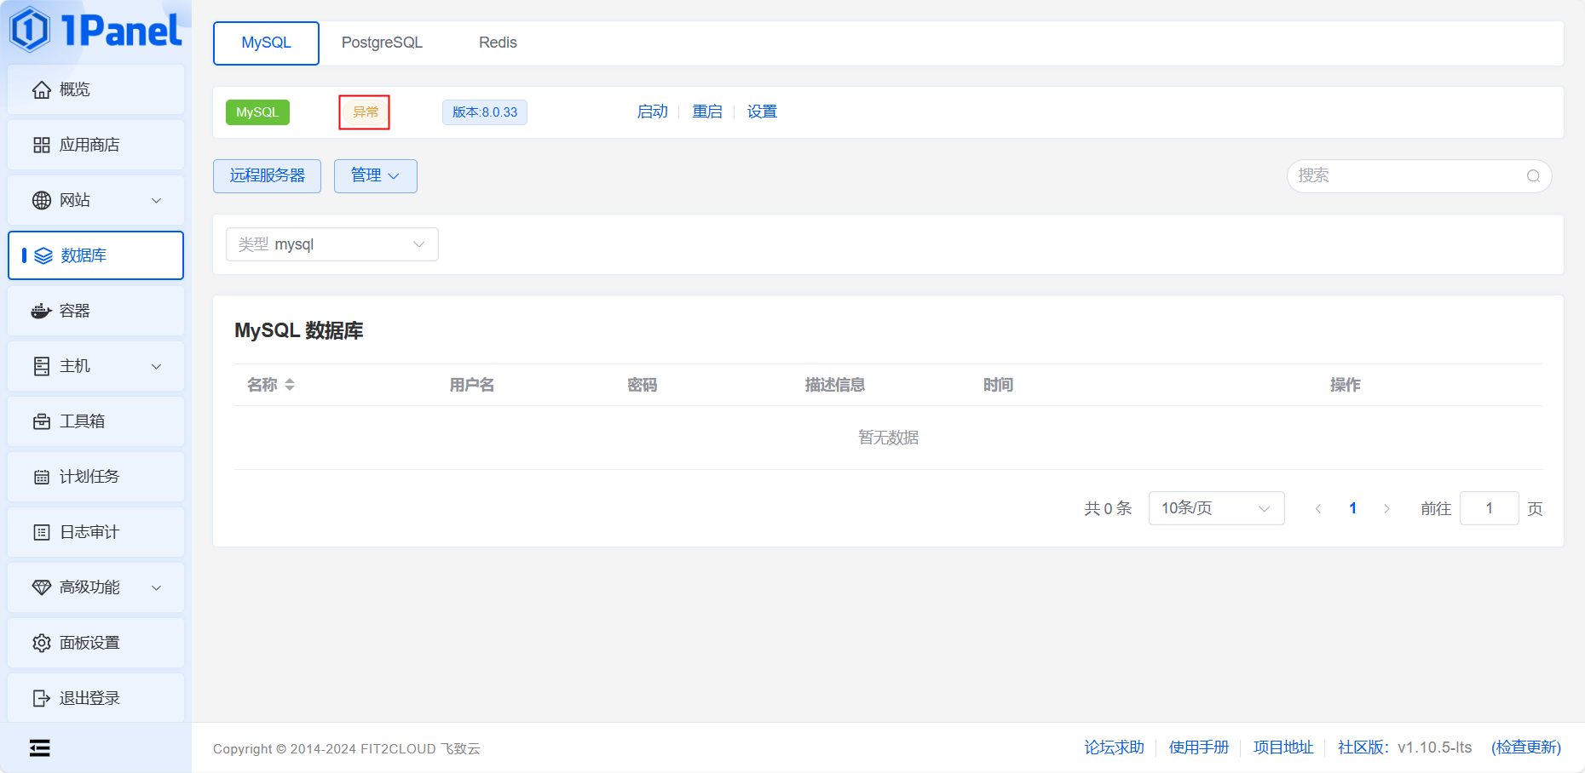The height and width of the screenshot is (773, 1585).
Task: Collapse sidebar with the bottom menu icon
Action: tap(39, 747)
